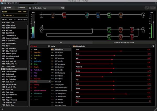Select the first Dist block before Amp

tap(53, 14)
